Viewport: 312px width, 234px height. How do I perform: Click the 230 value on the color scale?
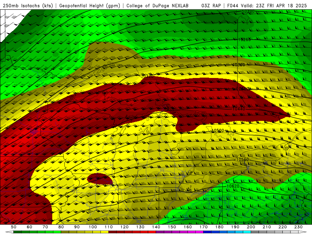point(298,227)
